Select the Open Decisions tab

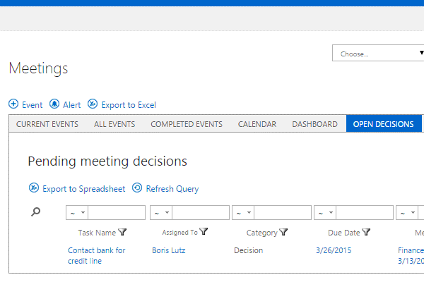[384, 124]
